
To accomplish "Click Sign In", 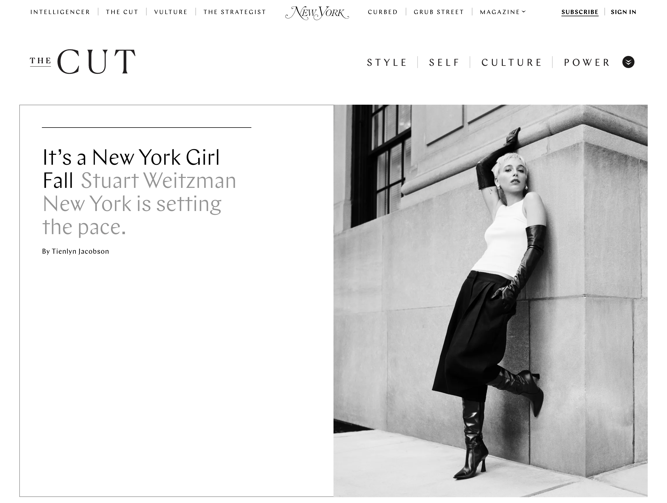I will [x=623, y=12].
